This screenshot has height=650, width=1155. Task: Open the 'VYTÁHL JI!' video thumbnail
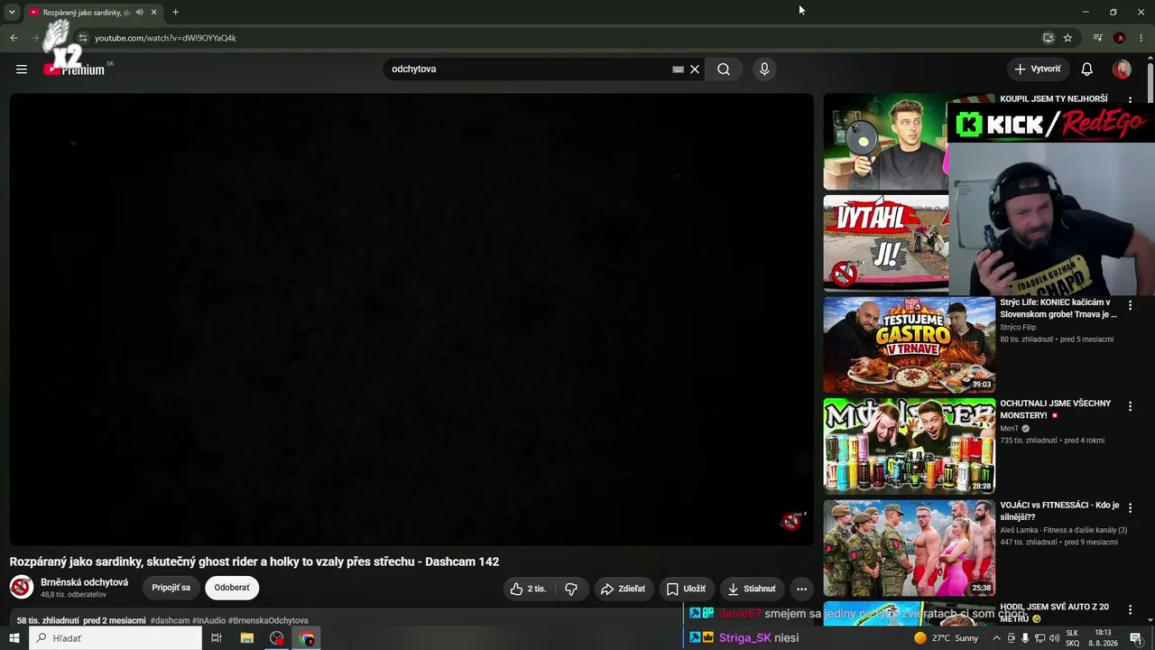tap(886, 243)
